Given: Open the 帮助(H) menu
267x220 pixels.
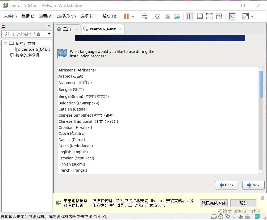Looking at the screenshot, I should (109, 16).
